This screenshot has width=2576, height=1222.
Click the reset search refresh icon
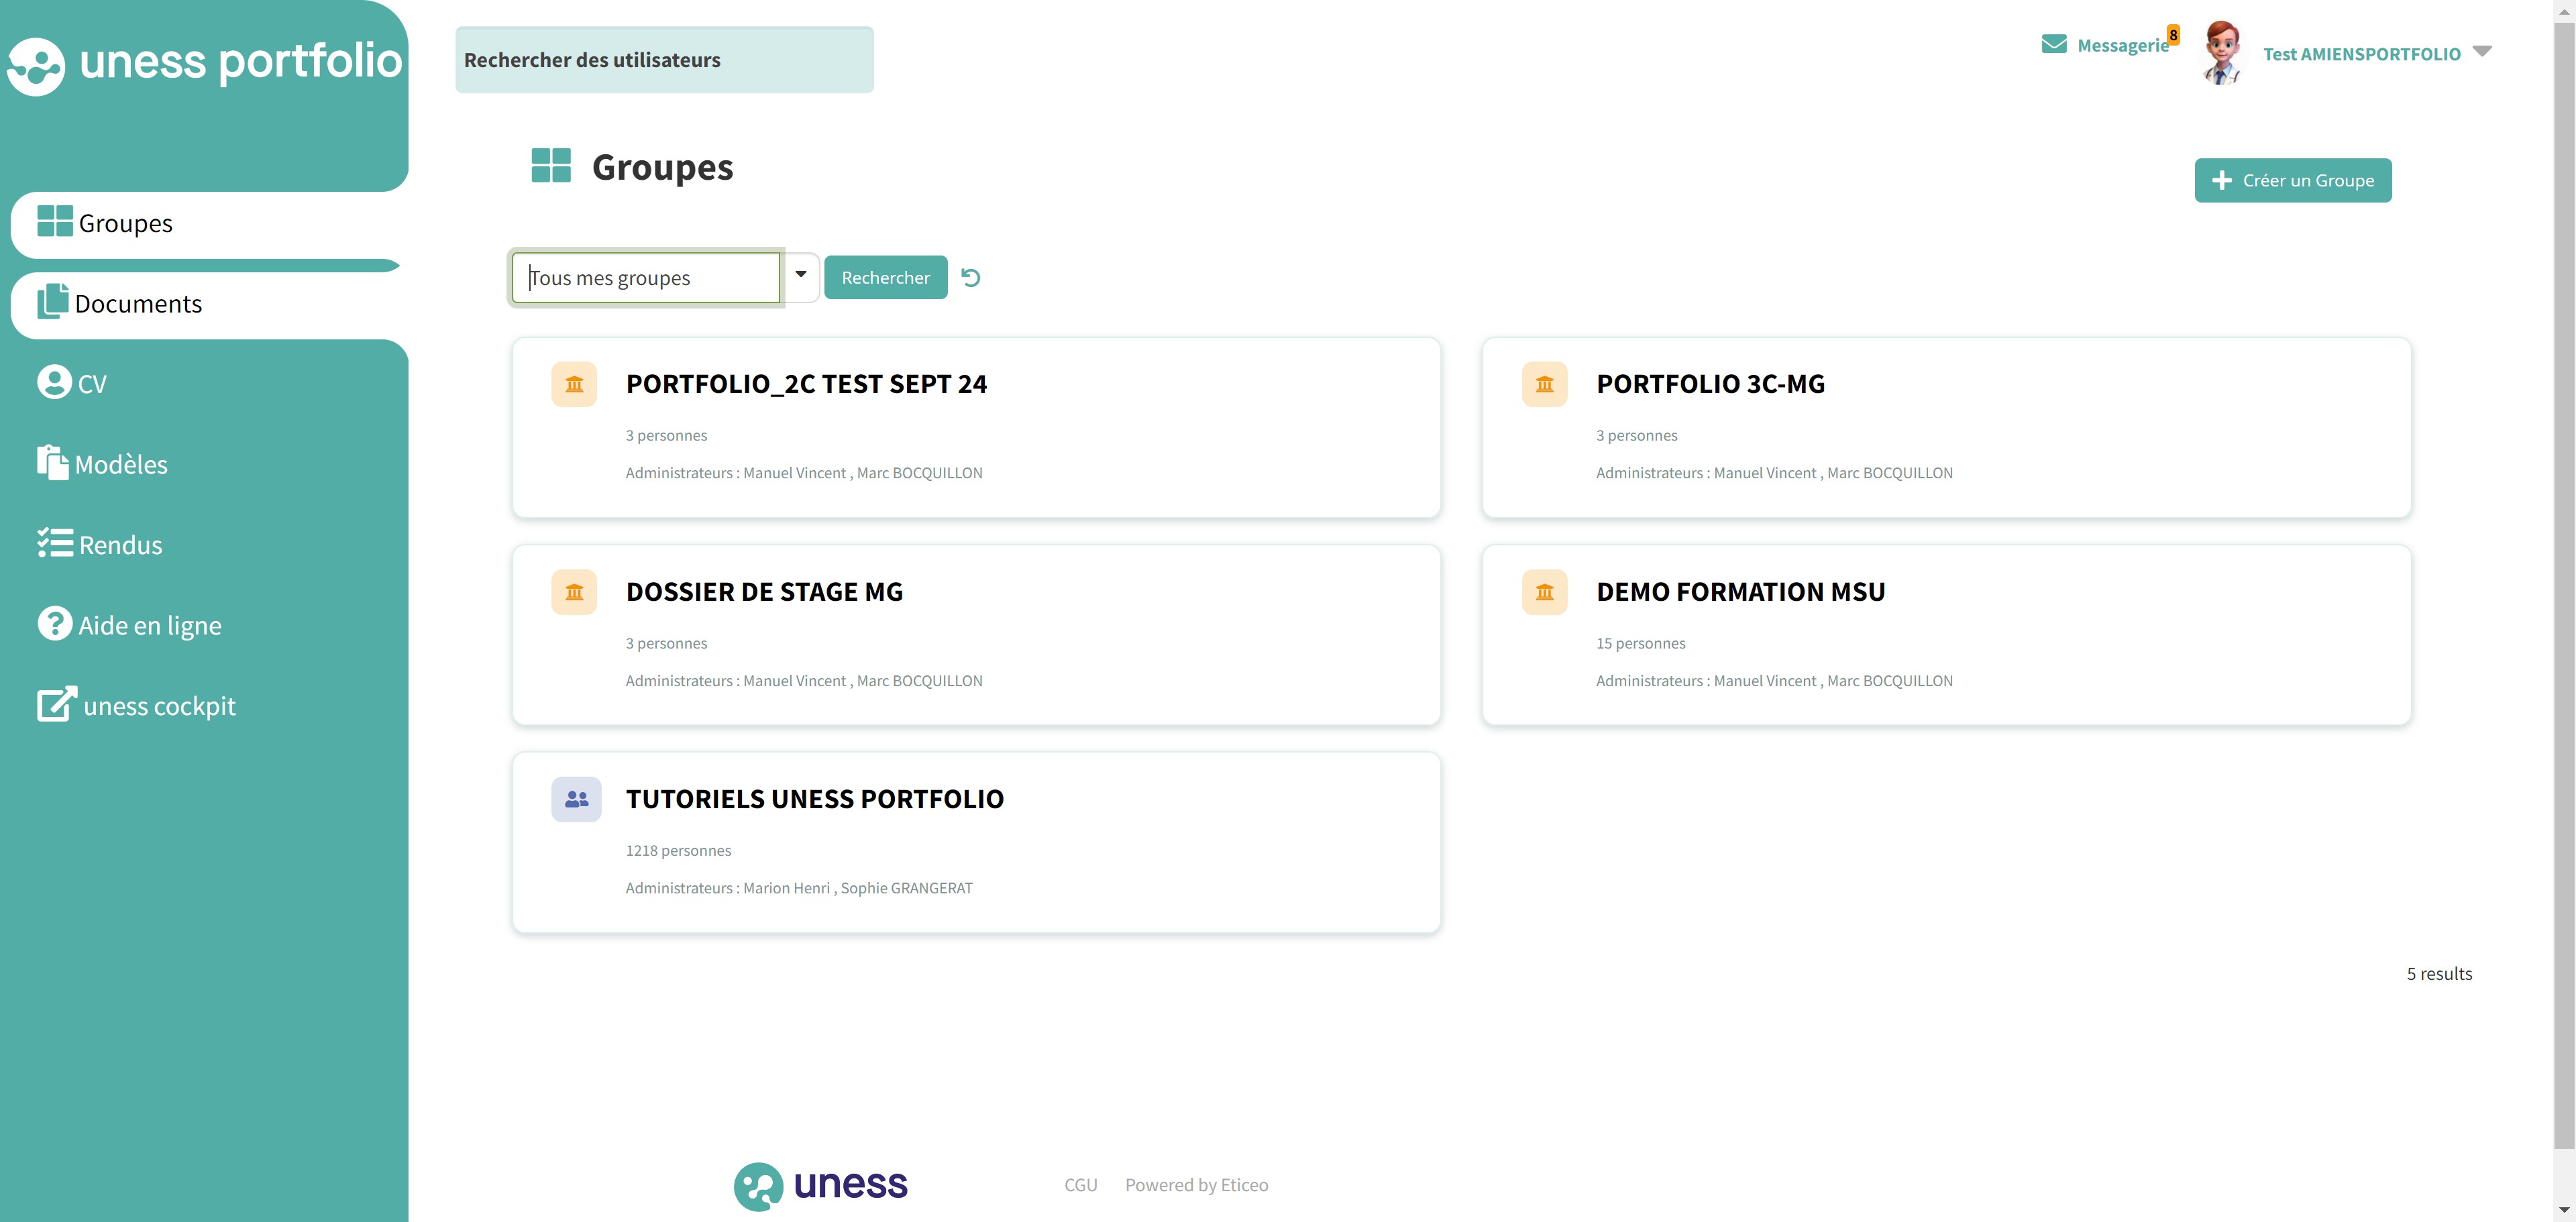coord(970,277)
